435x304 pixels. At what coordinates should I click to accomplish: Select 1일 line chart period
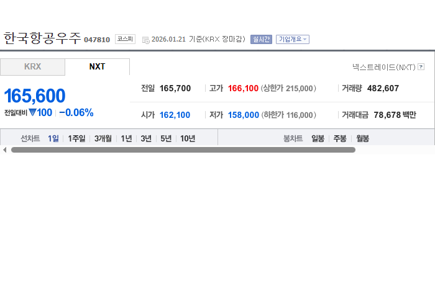click(53, 138)
